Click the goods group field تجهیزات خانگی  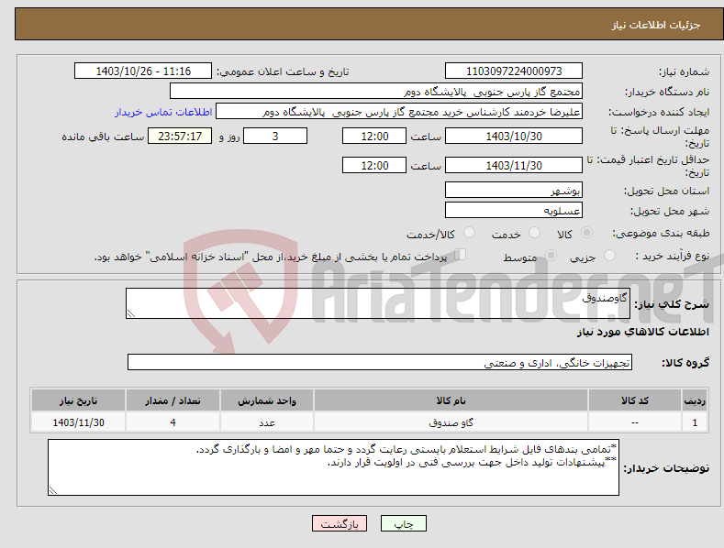coord(380,362)
